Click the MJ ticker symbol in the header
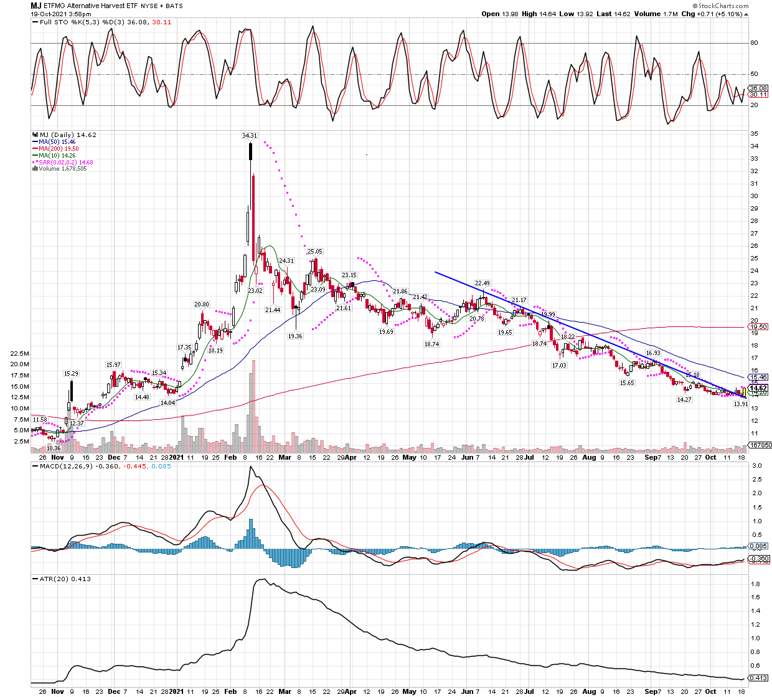 point(37,5)
